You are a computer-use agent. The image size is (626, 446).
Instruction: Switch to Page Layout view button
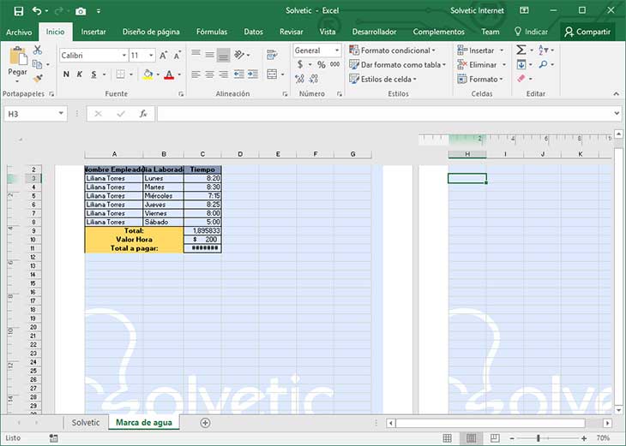click(471, 438)
